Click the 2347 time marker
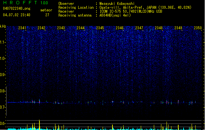This screenshot has height=130, width=205. tap(139, 28)
